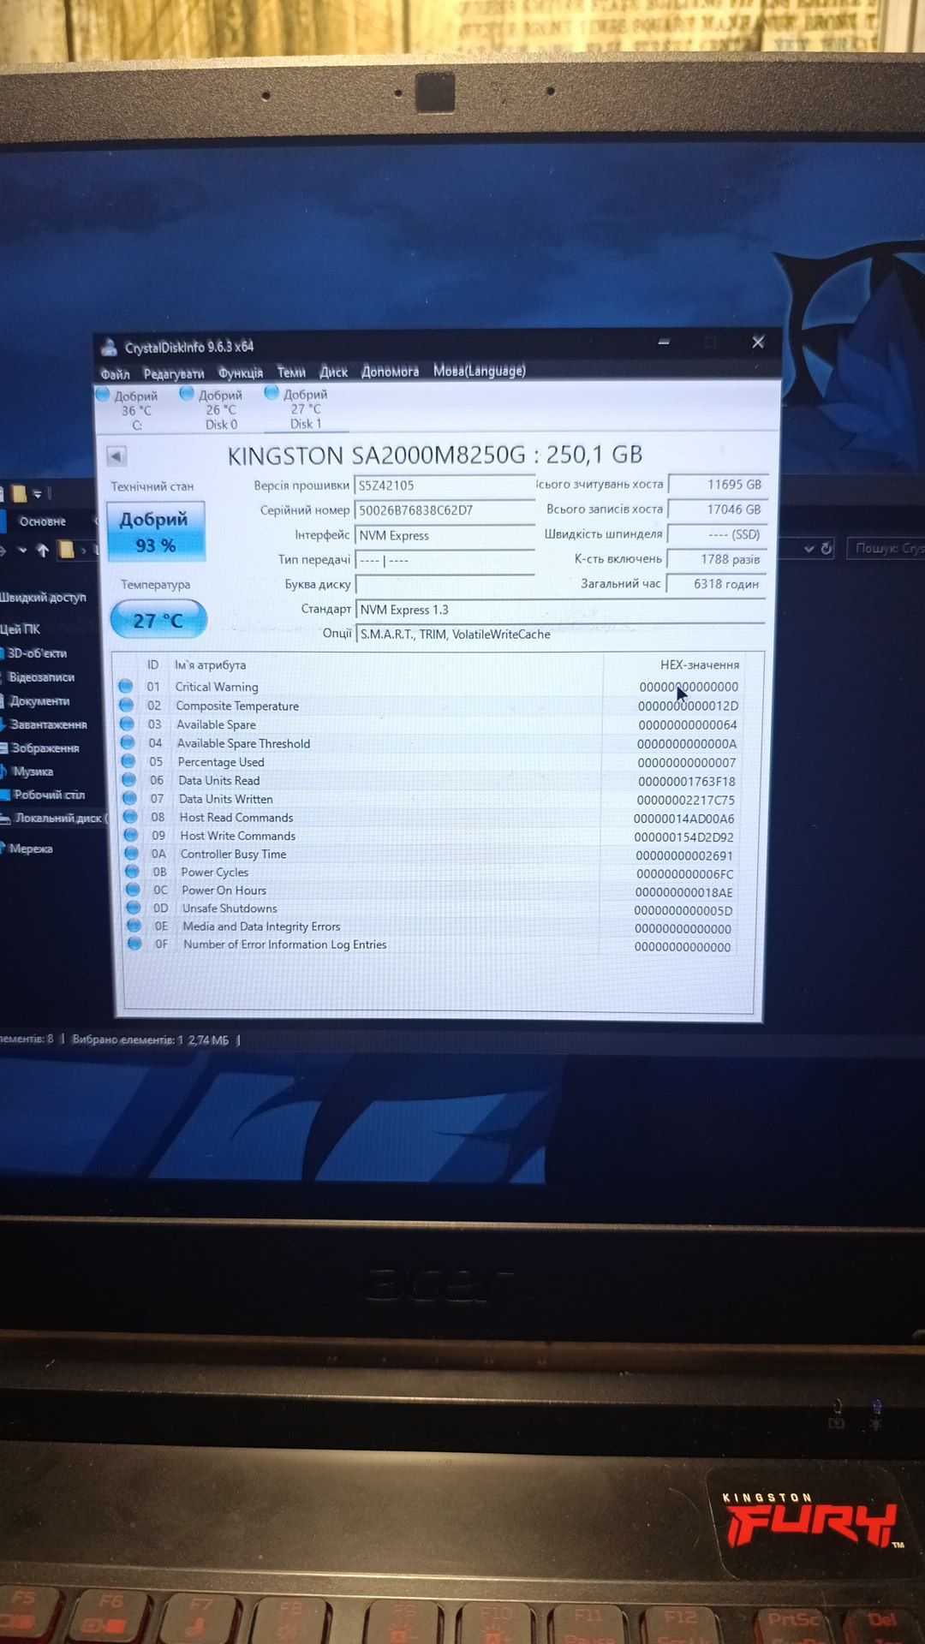This screenshot has width=925, height=1644.
Task: Click the total hours value 6318 годин
Action: [x=718, y=584]
